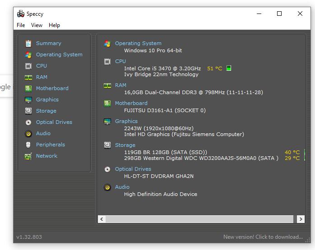This screenshot has width=315, height=250.
Task: Click the CPU chip icon in sidebar
Action: click(28, 66)
